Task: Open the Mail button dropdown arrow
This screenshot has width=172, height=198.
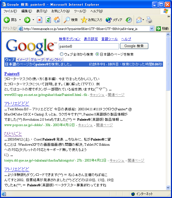Action: click(x=143, y=20)
